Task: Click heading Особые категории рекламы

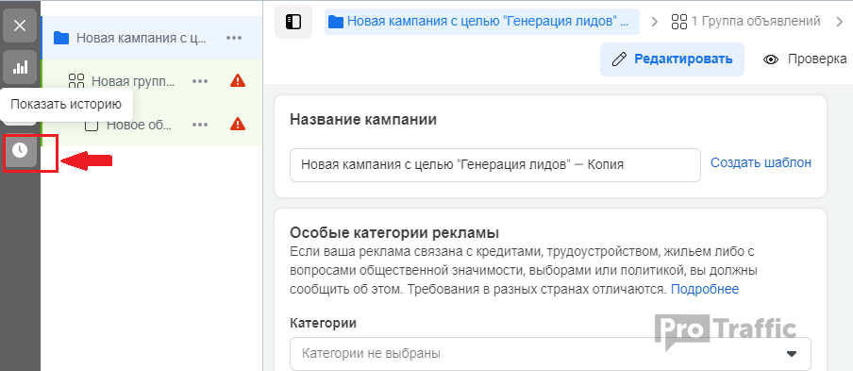Action: [394, 233]
